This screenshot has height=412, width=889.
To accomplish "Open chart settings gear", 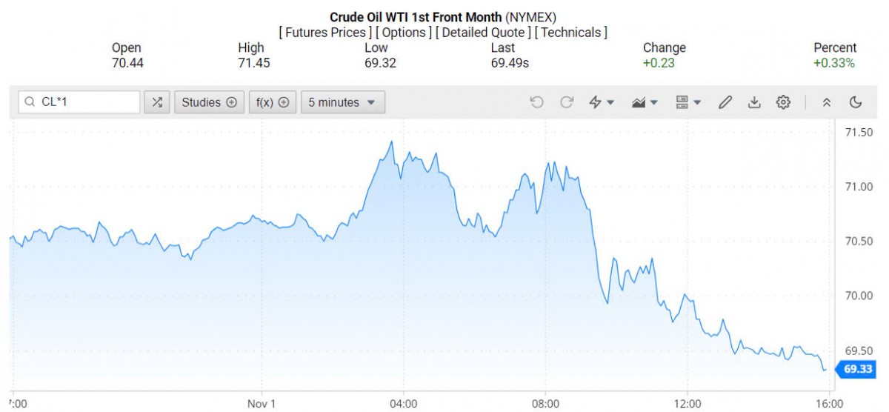I will coord(783,102).
